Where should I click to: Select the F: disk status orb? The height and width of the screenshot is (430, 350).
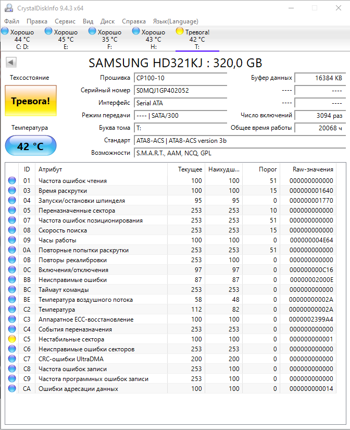pos(92,31)
